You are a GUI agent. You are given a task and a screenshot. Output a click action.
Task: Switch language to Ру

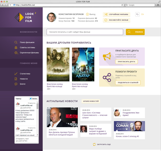pyautogui.click(x=137, y=14)
